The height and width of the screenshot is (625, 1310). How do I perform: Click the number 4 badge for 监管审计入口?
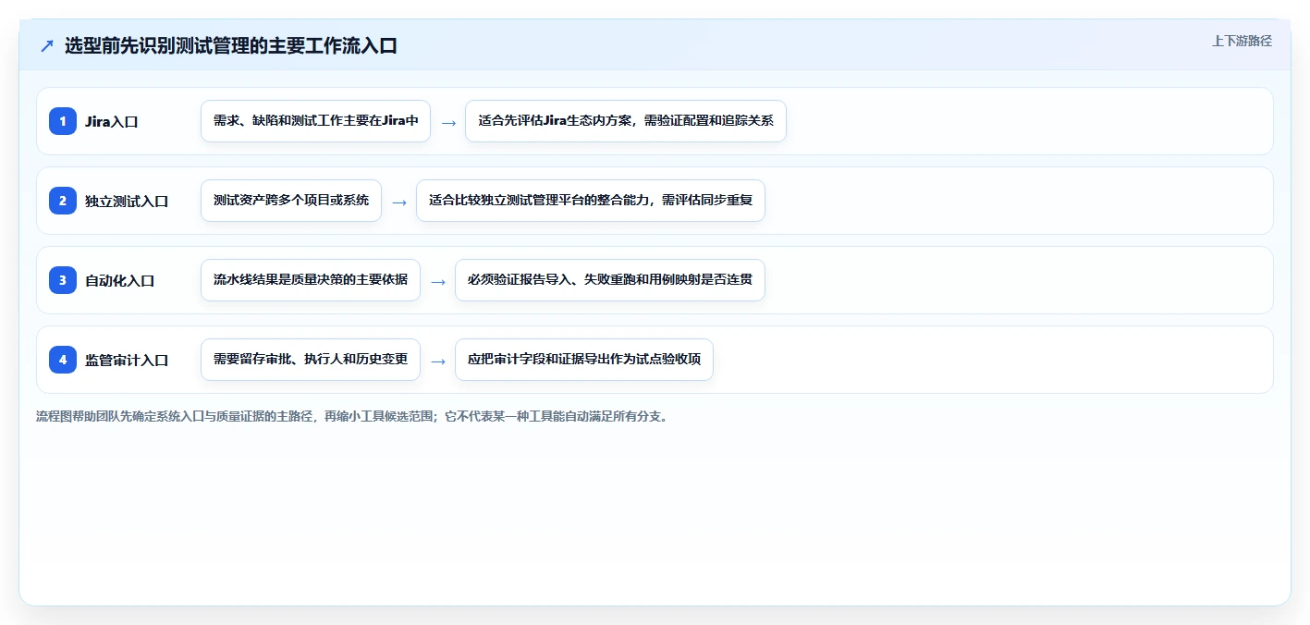point(63,359)
